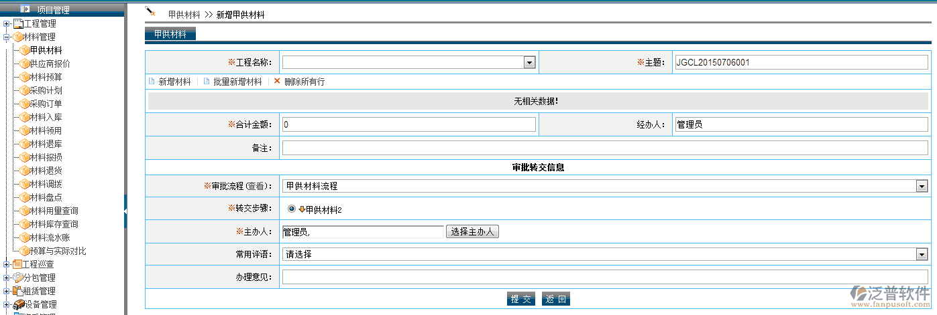The width and height of the screenshot is (937, 315).
Task: Click the 材料退库 cube icon
Action: point(25,144)
